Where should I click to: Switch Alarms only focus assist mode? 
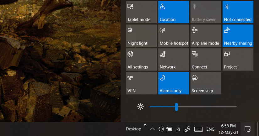coord(174,83)
